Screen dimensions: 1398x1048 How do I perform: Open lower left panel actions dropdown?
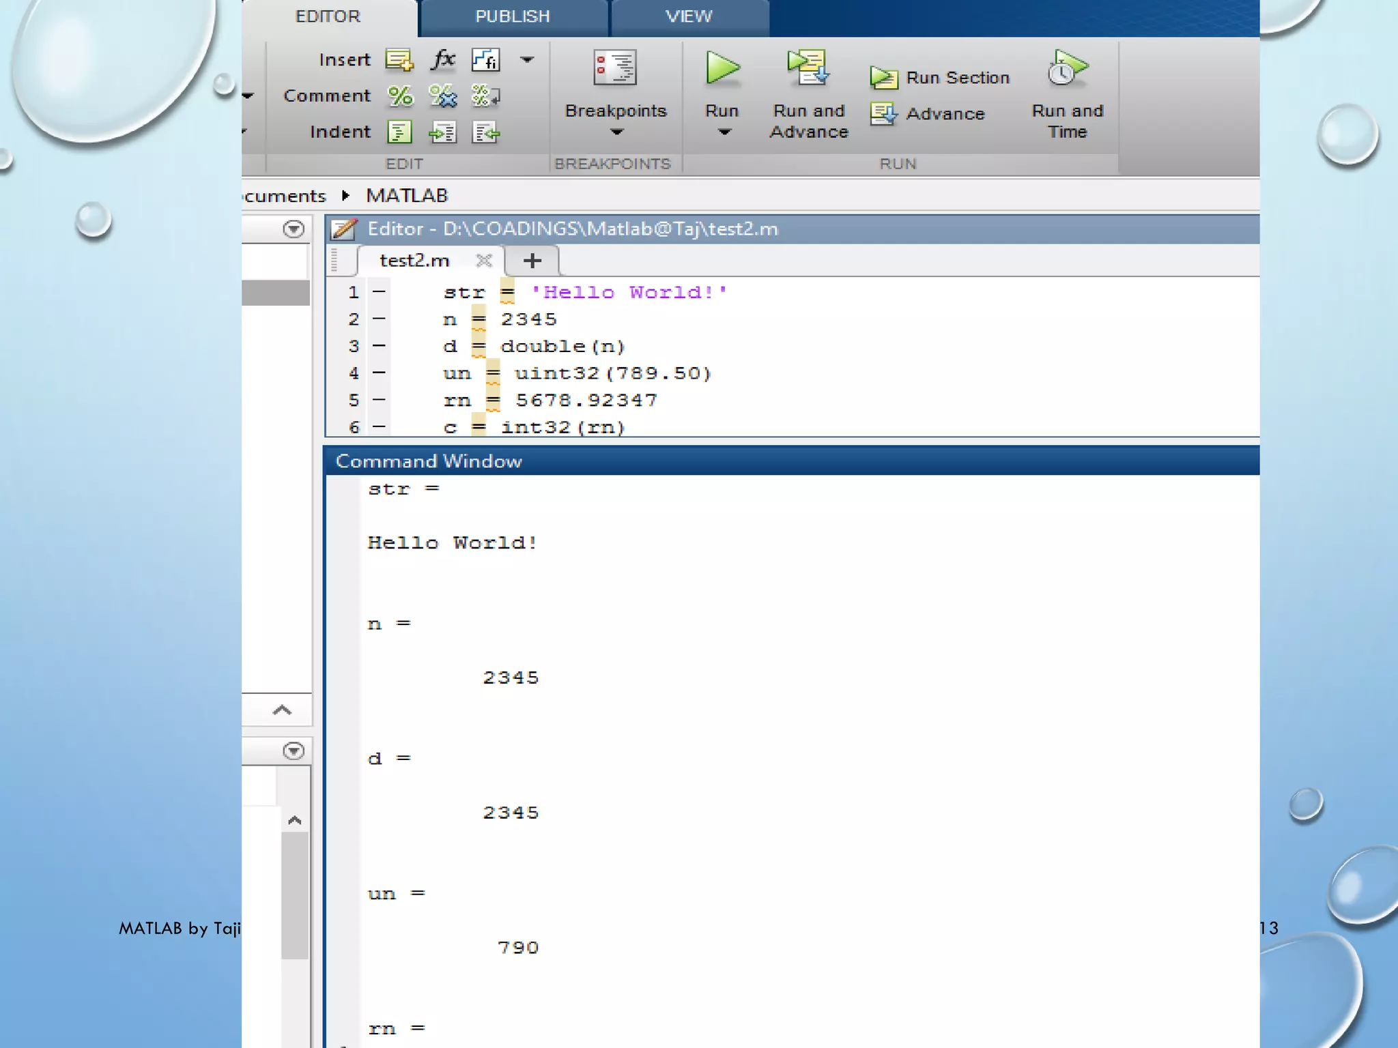pyautogui.click(x=294, y=751)
